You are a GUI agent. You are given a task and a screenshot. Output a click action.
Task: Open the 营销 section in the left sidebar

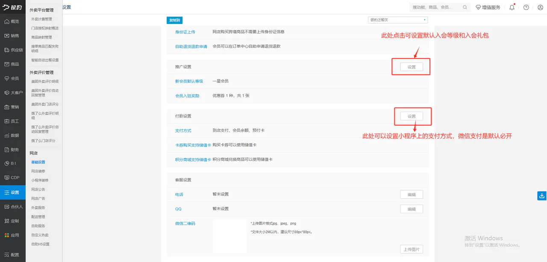pyautogui.click(x=12, y=107)
